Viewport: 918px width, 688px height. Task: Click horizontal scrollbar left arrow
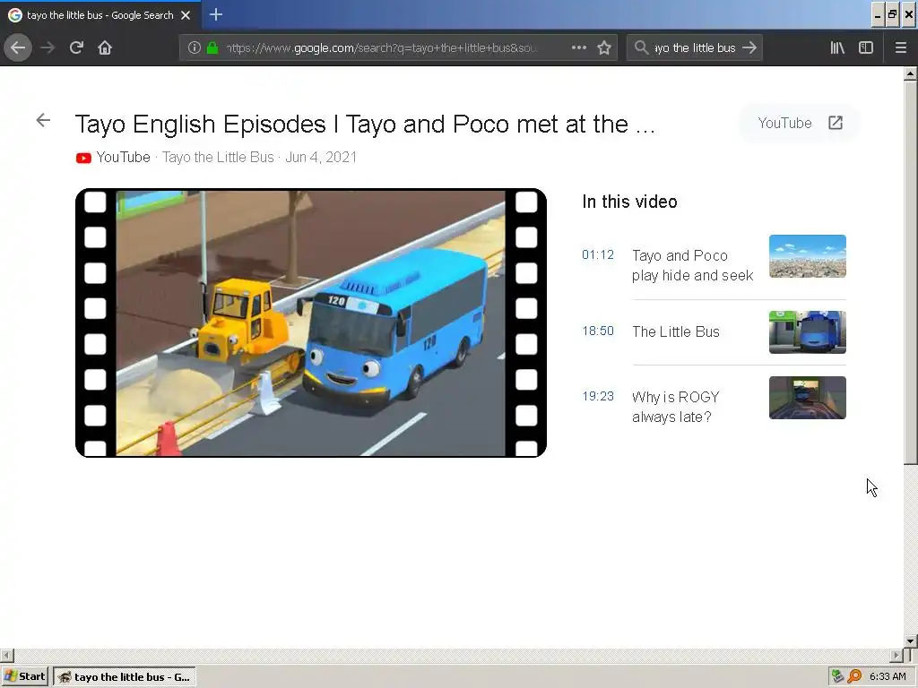point(6,655)
